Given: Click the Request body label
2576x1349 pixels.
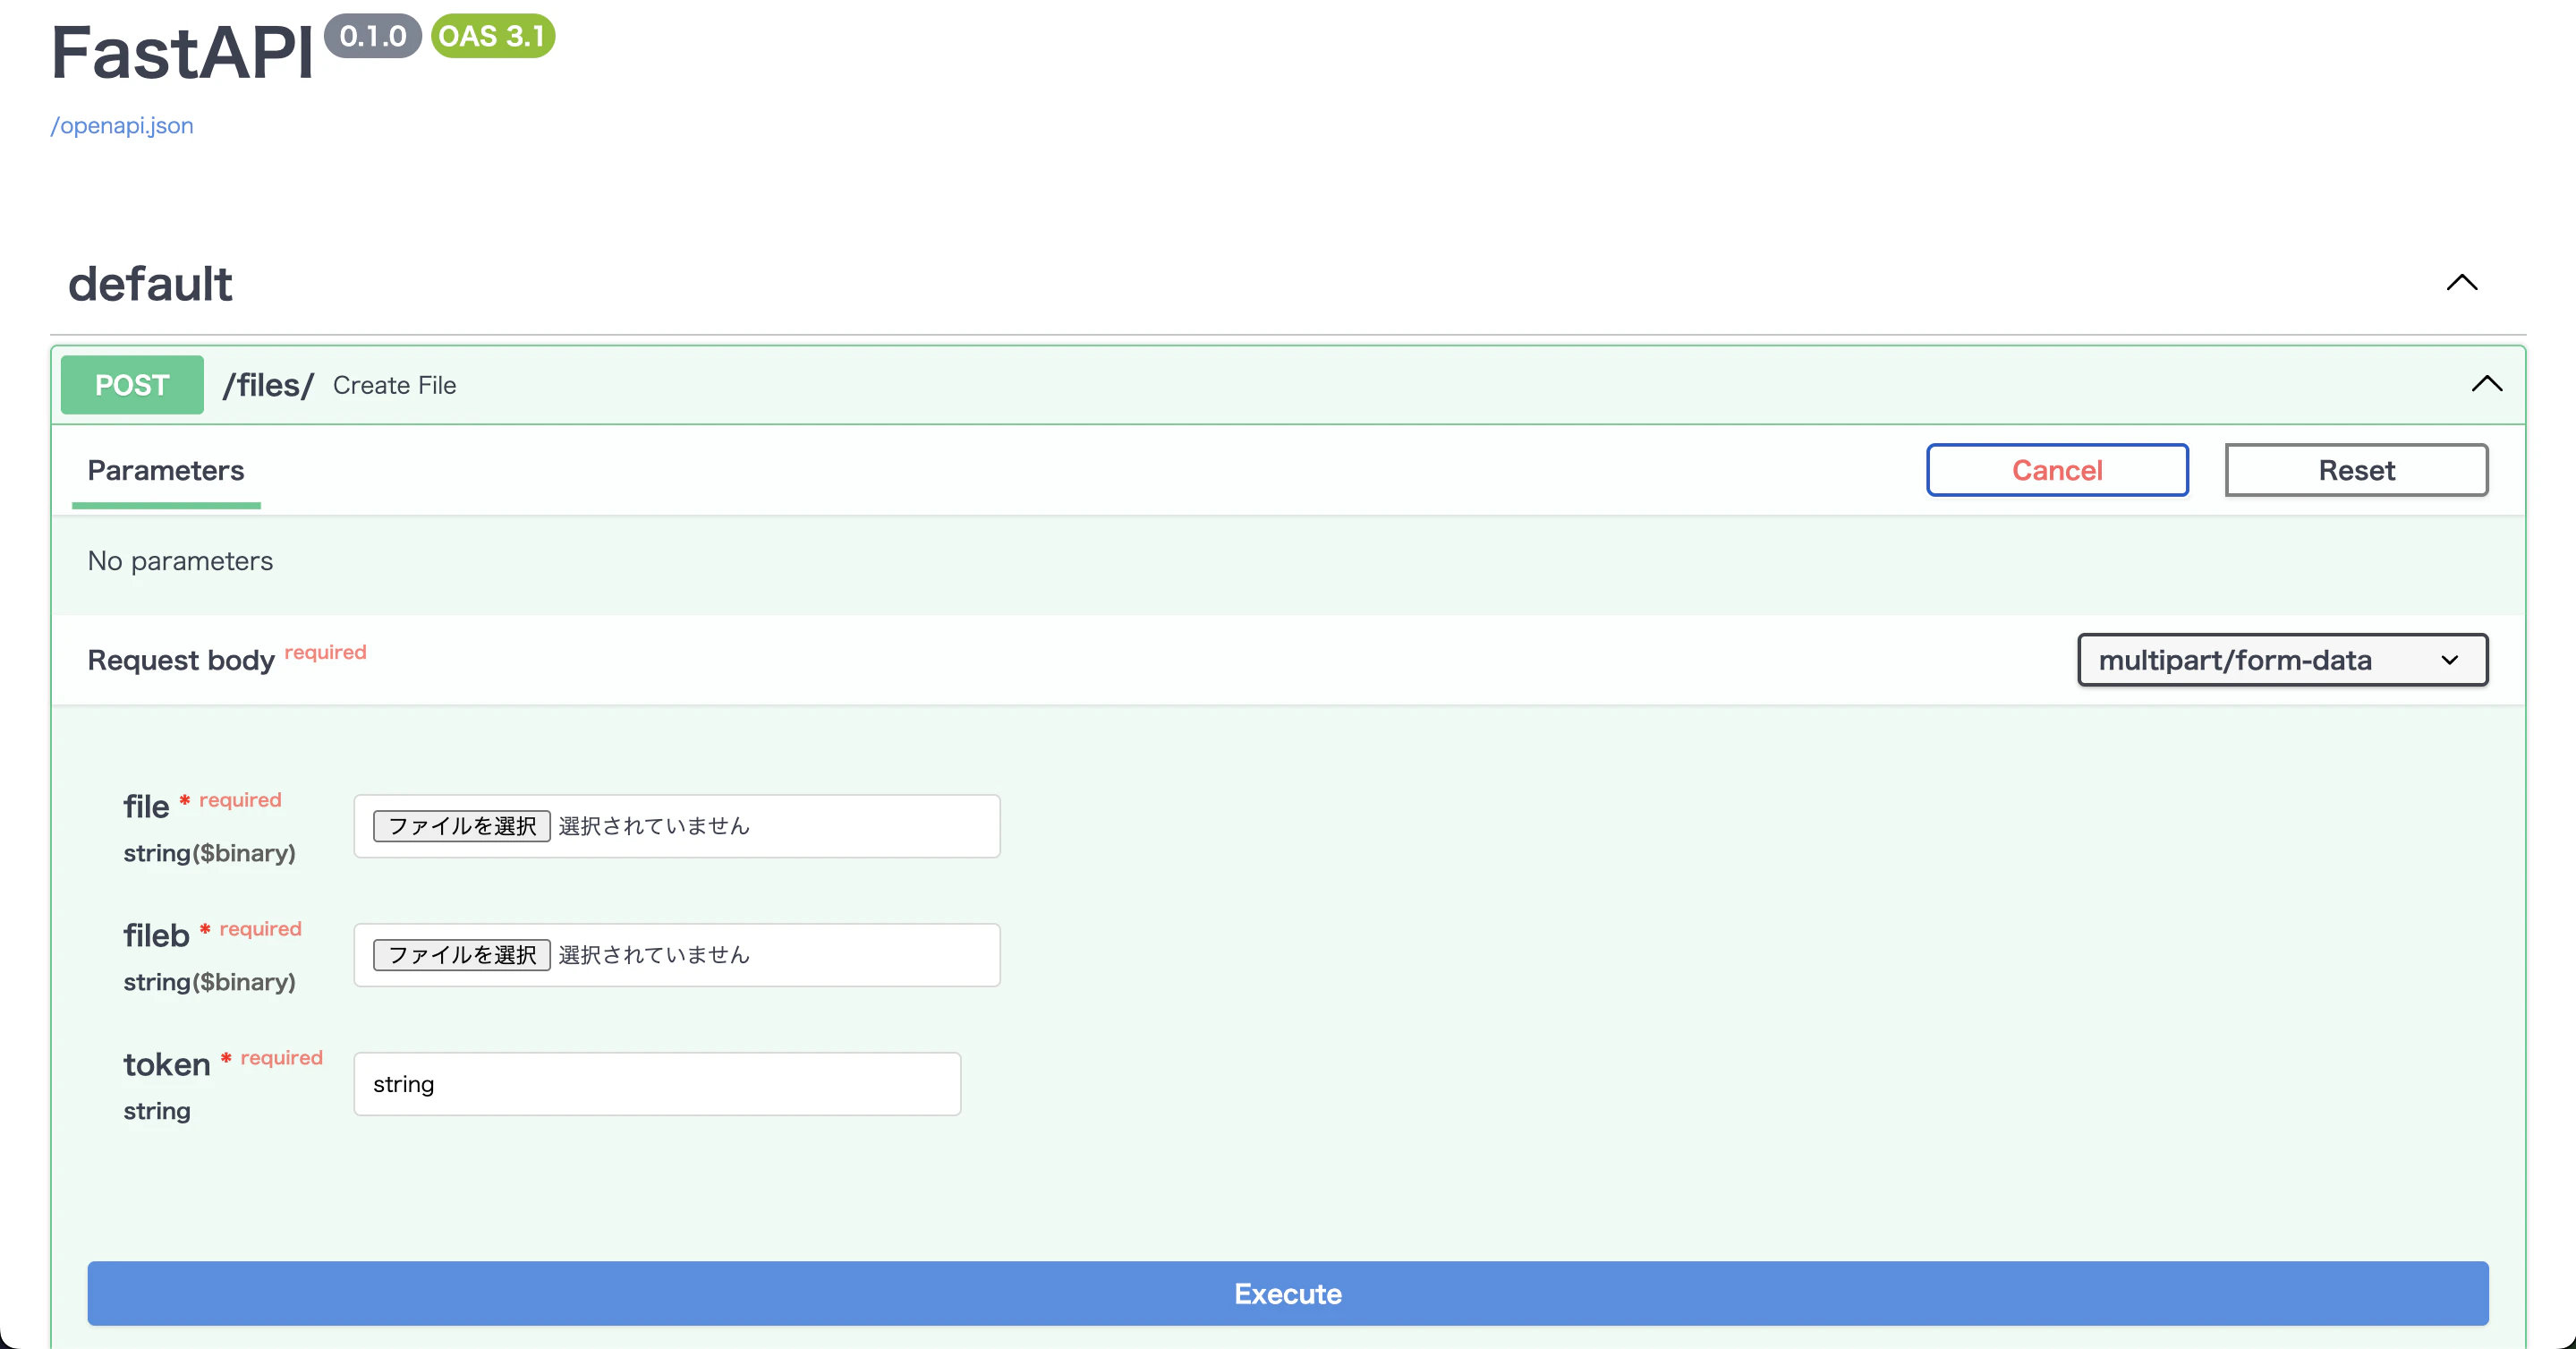Looking at the screenshot, I should (x=181, y=661).
